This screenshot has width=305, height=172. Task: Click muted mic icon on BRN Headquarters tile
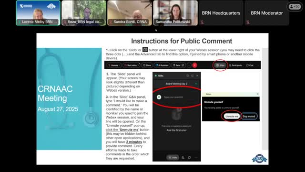coord(202,22)
